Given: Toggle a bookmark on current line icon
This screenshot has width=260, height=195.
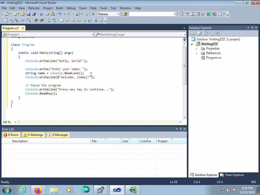Looking at the screenshot, I should tap(61, 20).
